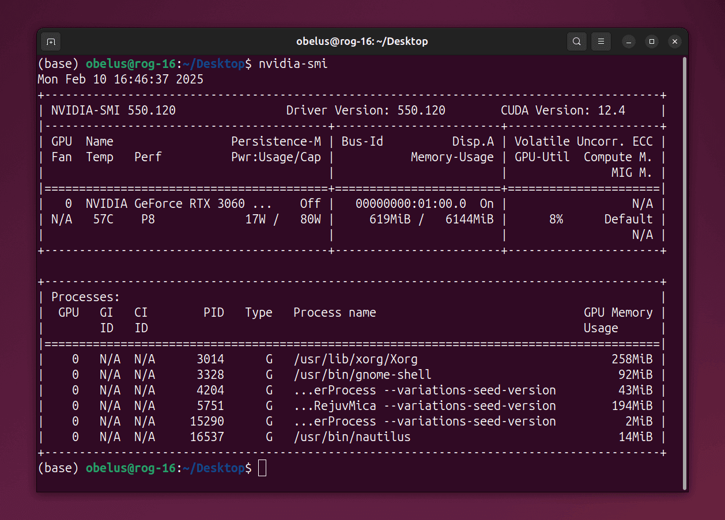Click the terminal's vertical scrollbar

684,272
